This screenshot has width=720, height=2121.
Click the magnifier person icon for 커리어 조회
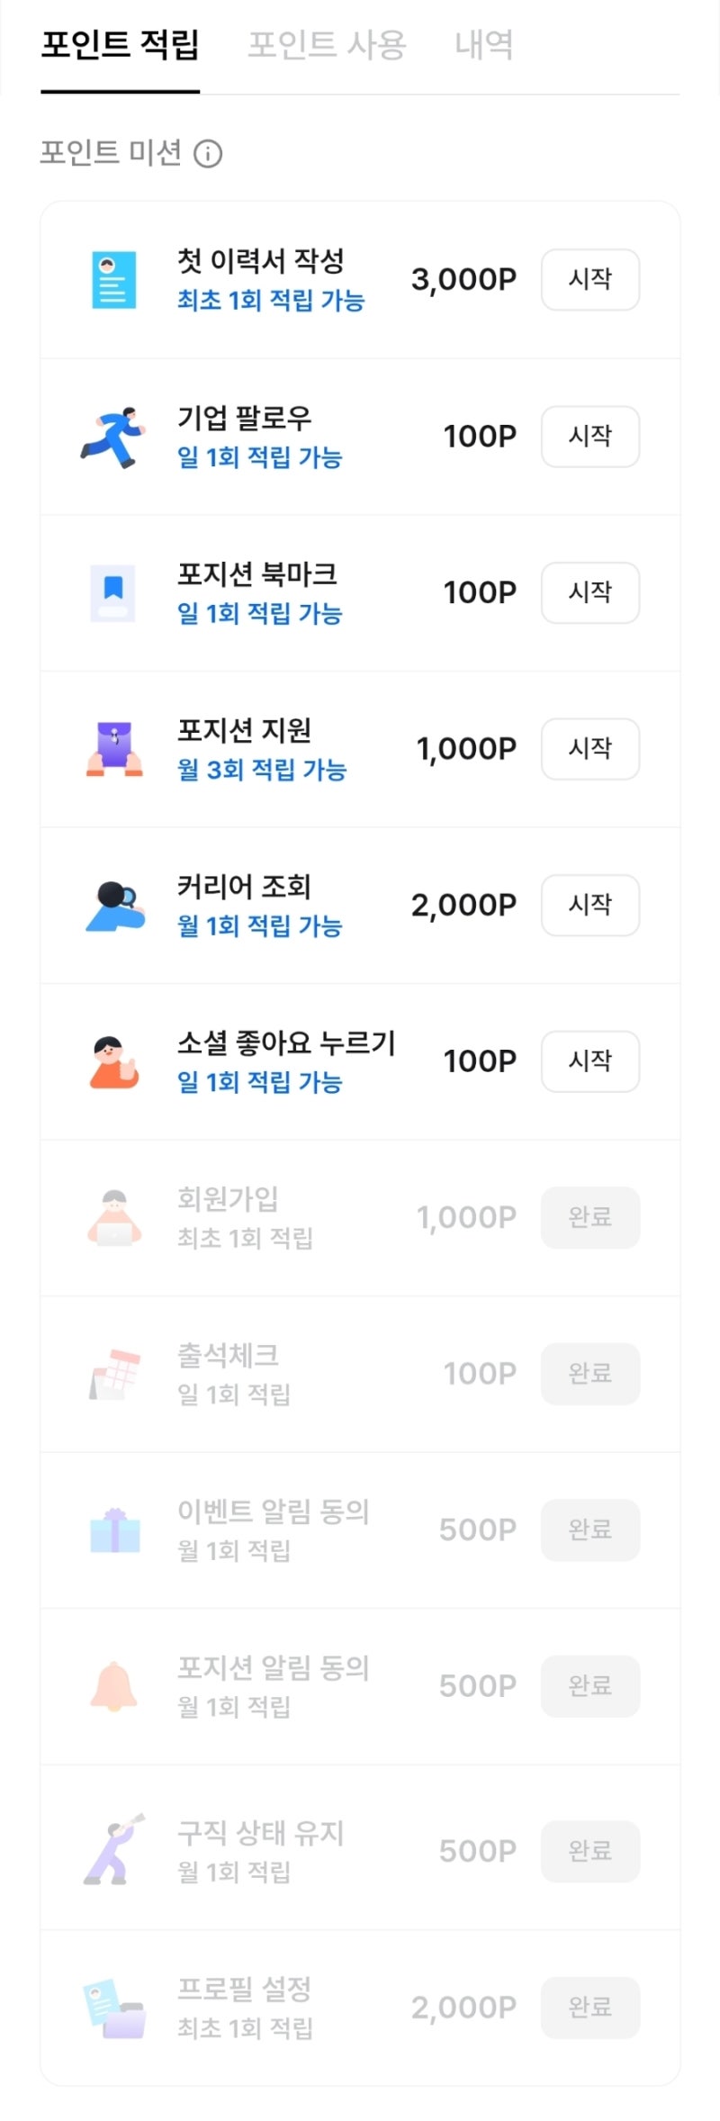(115, 905)
